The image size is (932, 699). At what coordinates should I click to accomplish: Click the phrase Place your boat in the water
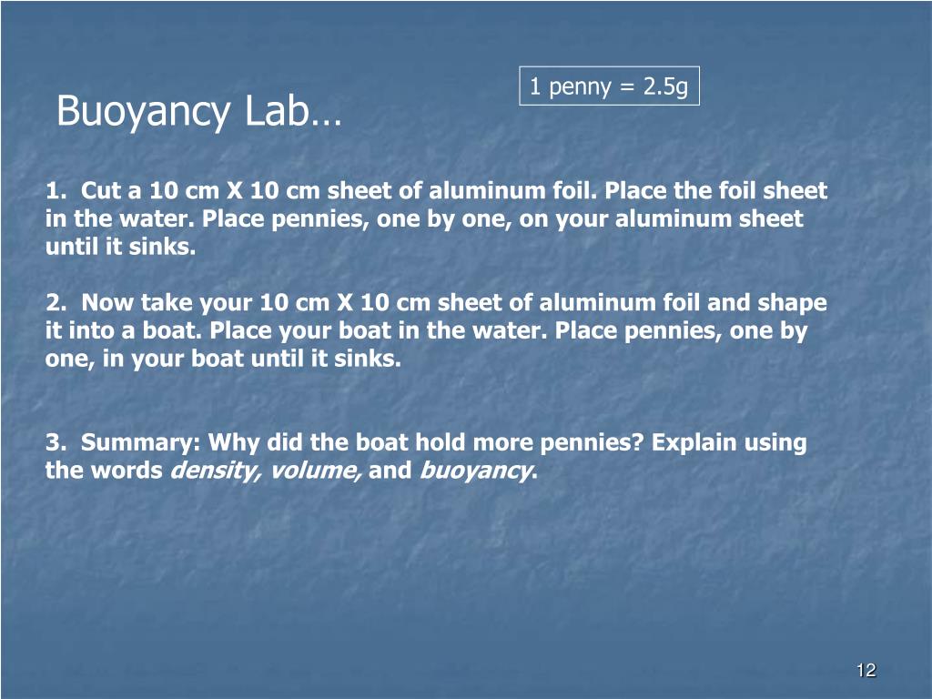click(x=378, y=330)
